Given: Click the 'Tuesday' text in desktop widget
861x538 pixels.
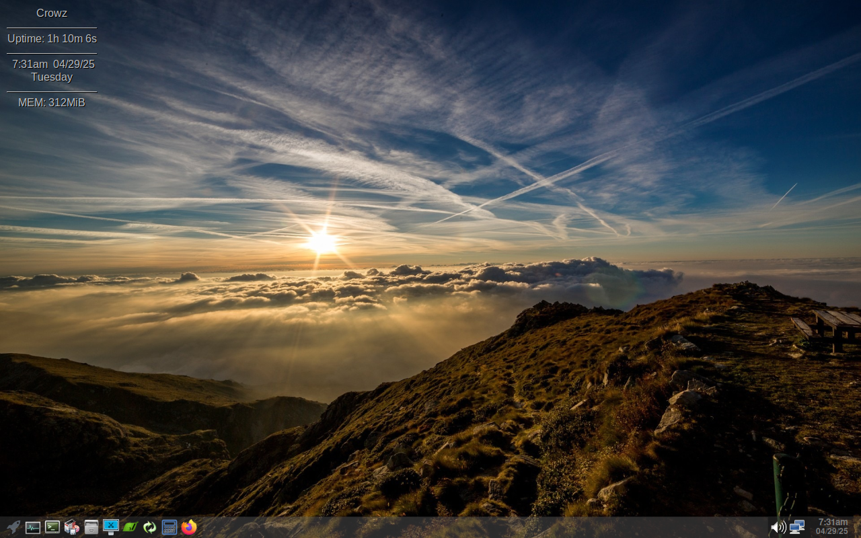Looking at the screenshot, I should [52, 77].
